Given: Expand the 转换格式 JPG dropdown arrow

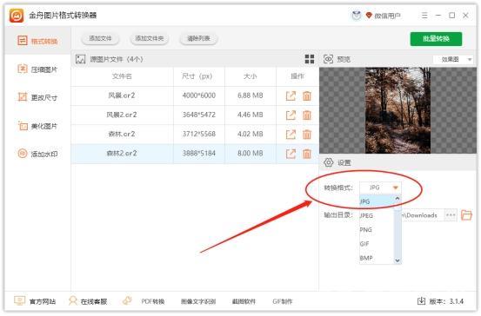Looking at the screenshot, I should 396,188.
